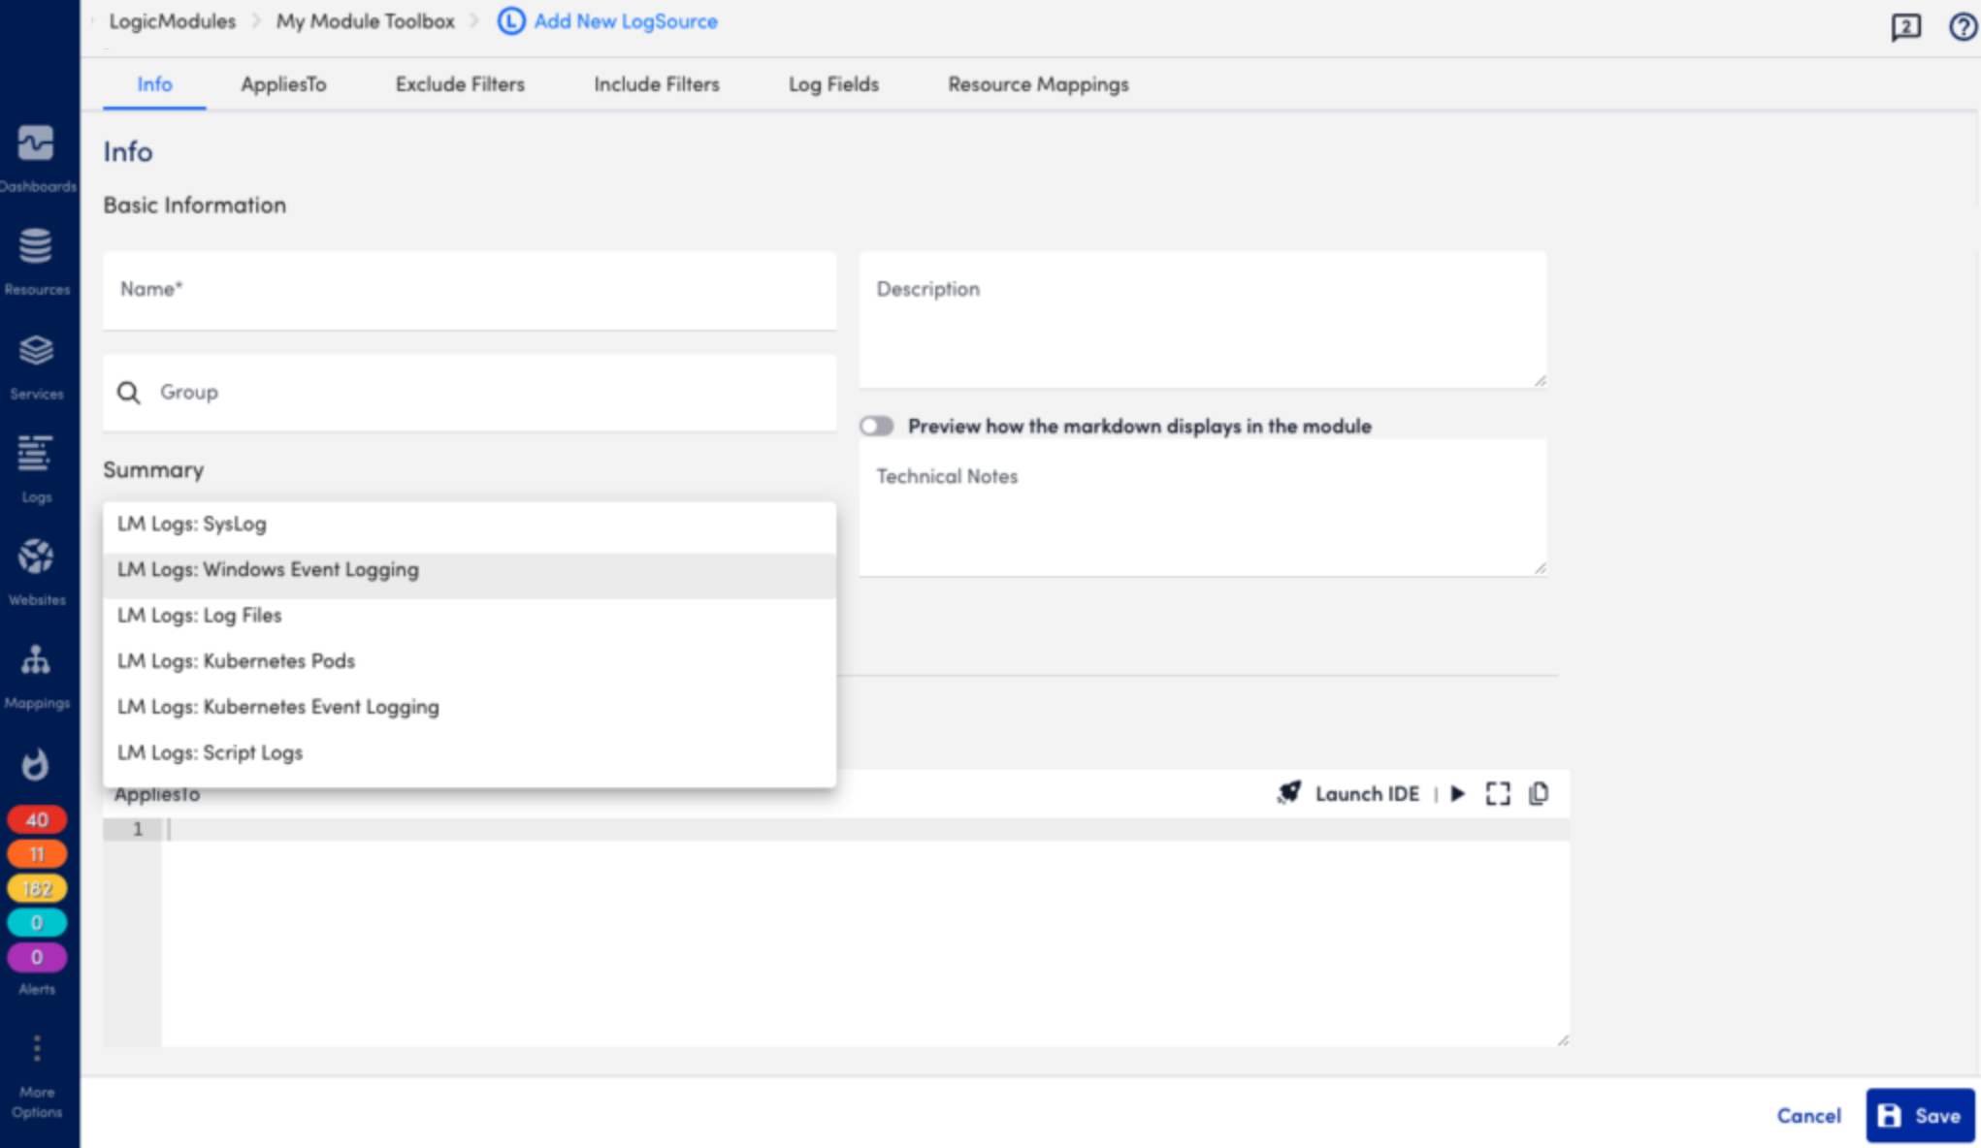This screenshot has height=1148, width=1981.
Task: Click the red '40' alerts badge
Action: pyautogui.click(x=37, y=819)
